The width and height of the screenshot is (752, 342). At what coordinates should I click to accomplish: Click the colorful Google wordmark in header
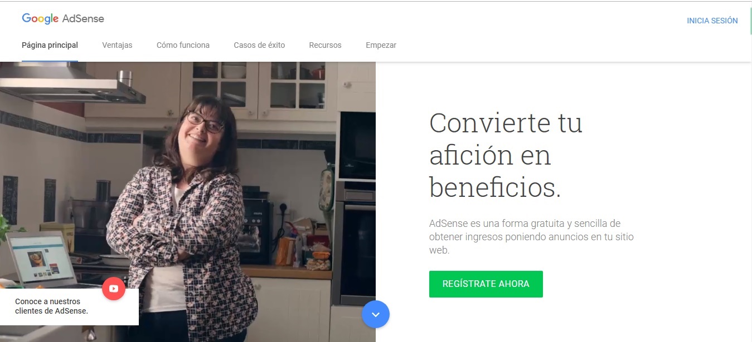pyautogui.click(x=40, y=18)
